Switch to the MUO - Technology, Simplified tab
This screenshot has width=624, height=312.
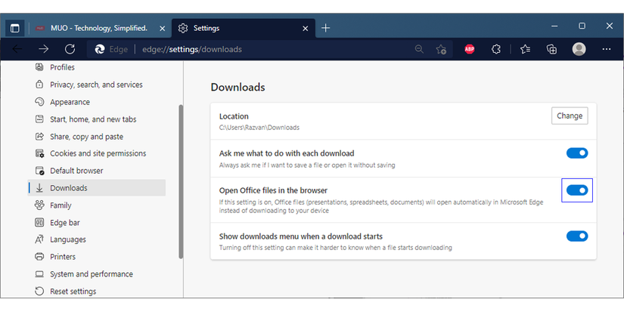tap(100, 28)
